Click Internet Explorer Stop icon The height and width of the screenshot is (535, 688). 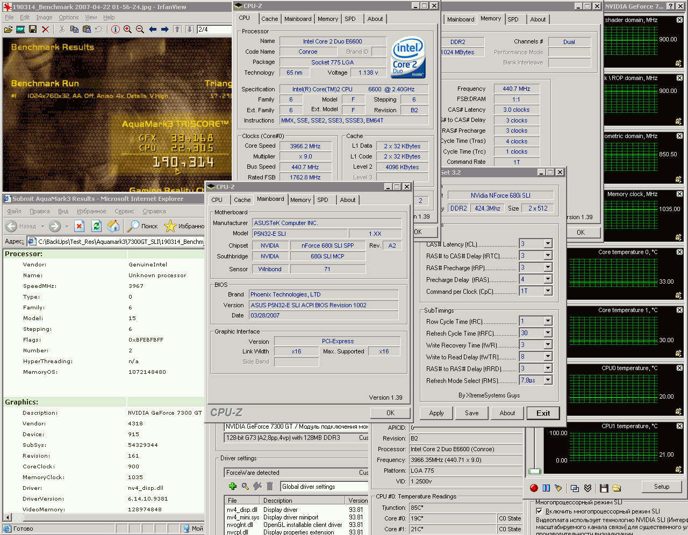[x=79, y=226]
